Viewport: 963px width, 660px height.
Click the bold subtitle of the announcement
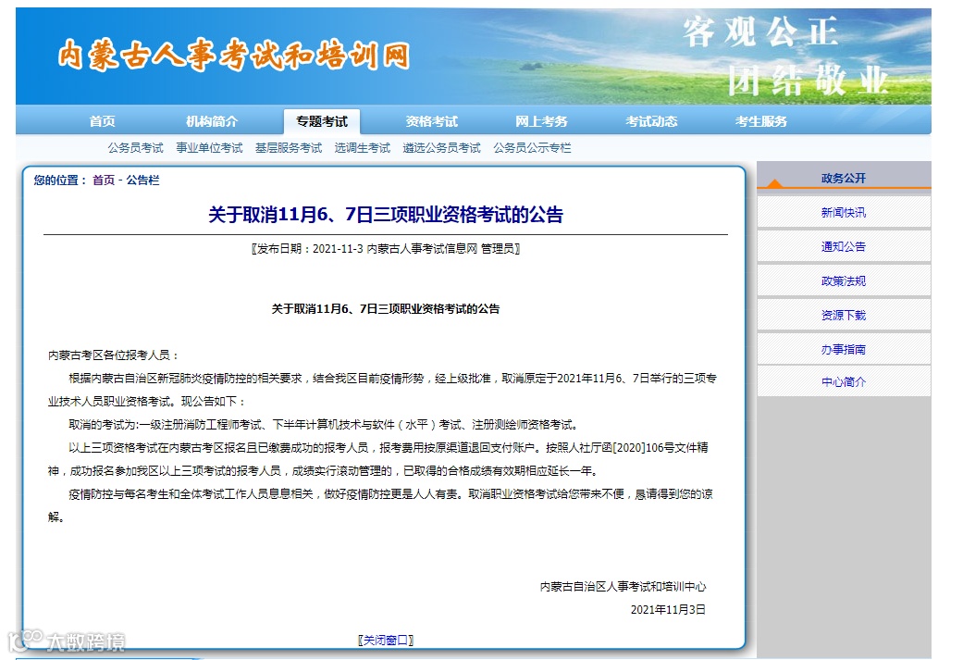[x=386, y=309]
